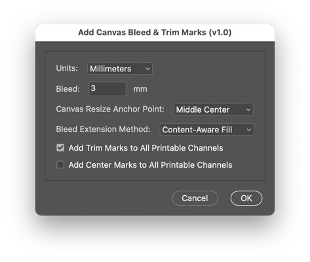Screen dimensions: 310x262
Task: Select the Content-Aware Fill text in dropdown
Action: (x=197, y=130)
